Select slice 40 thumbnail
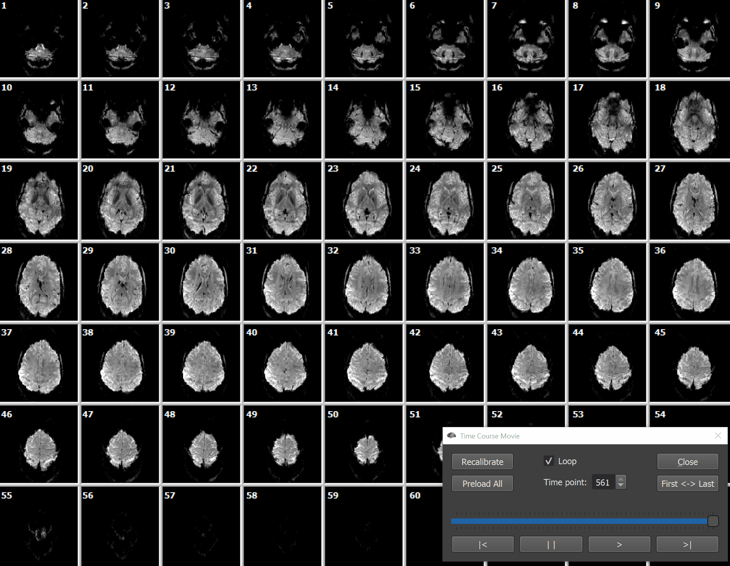Screen dimensions: 730x566 (282, 363)
